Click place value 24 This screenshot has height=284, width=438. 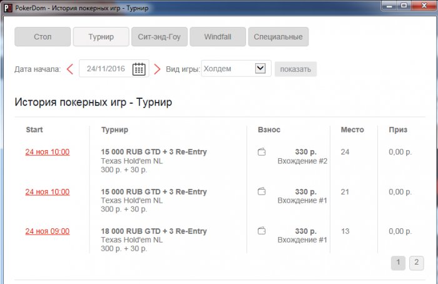point(345,152)
